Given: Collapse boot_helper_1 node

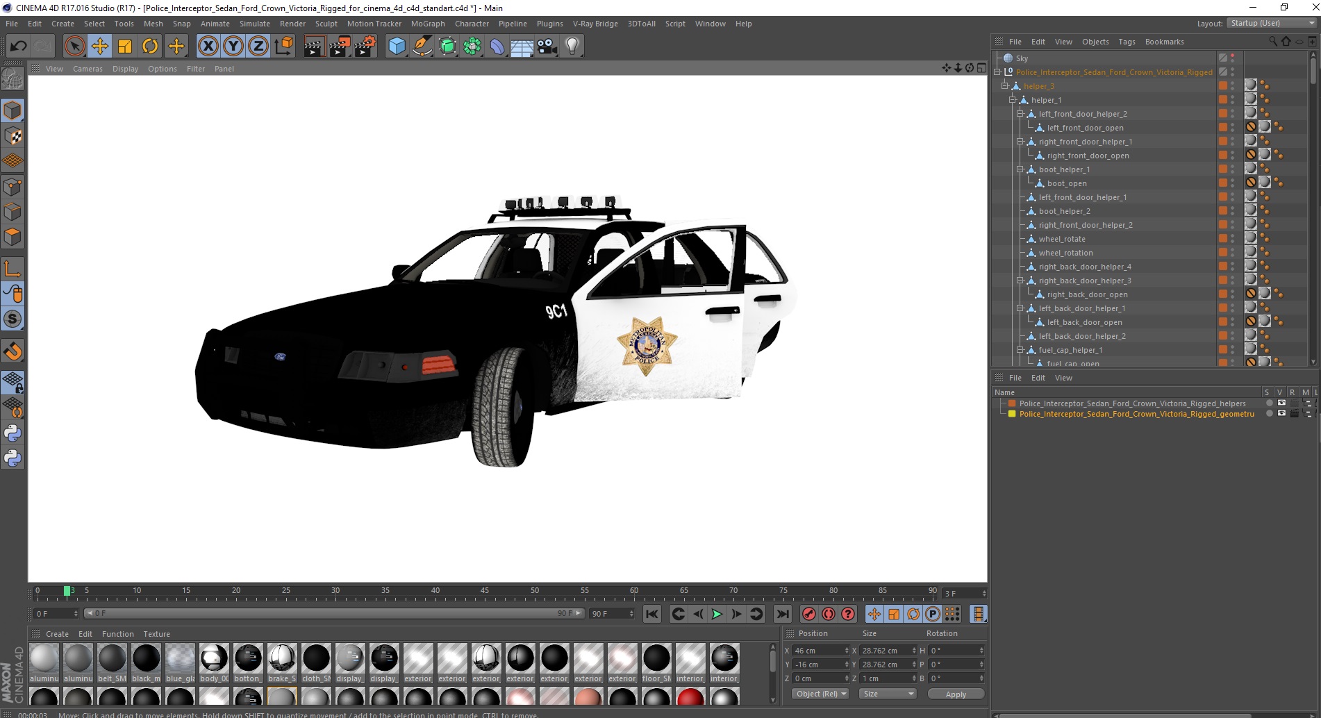Looking at the screenshot, I should point(1020,169).
